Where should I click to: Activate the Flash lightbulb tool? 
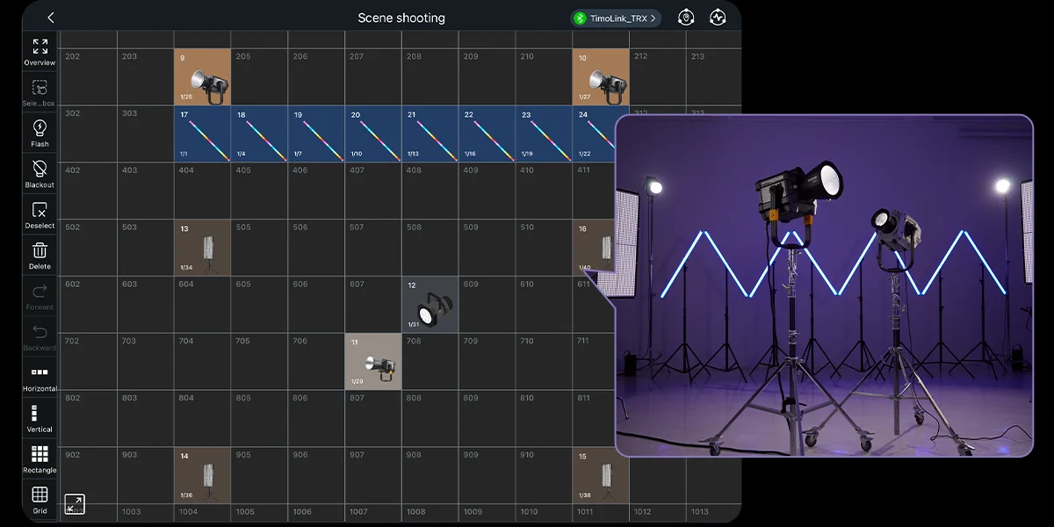click(40, 133)
